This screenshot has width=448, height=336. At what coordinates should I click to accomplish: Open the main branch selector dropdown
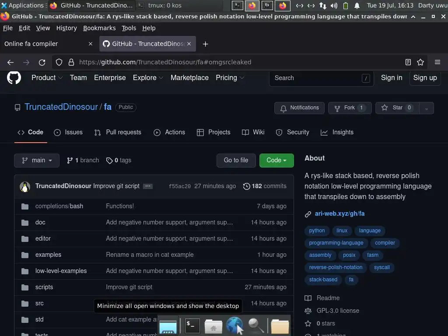click(37, 161)
